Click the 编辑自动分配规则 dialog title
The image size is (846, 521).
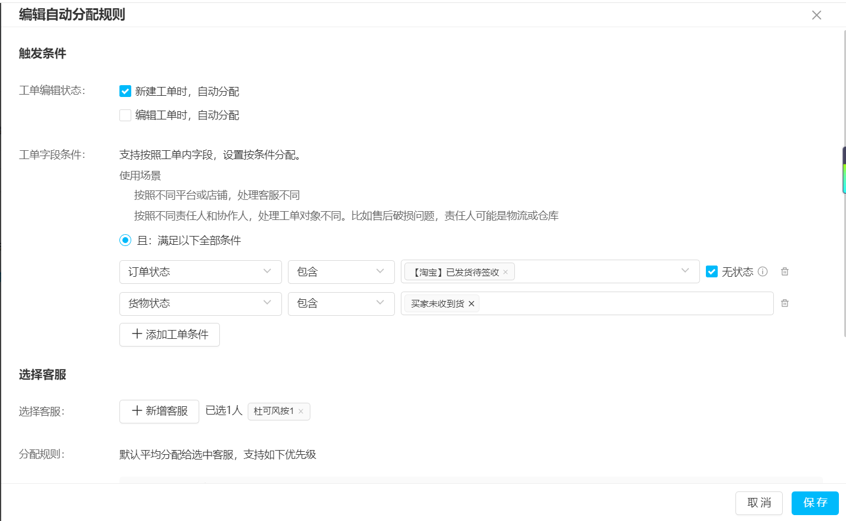[72, 15]
